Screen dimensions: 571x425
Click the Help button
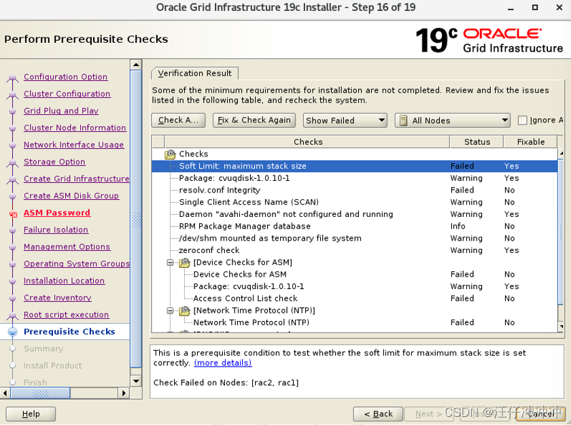[x=31, y=413]
